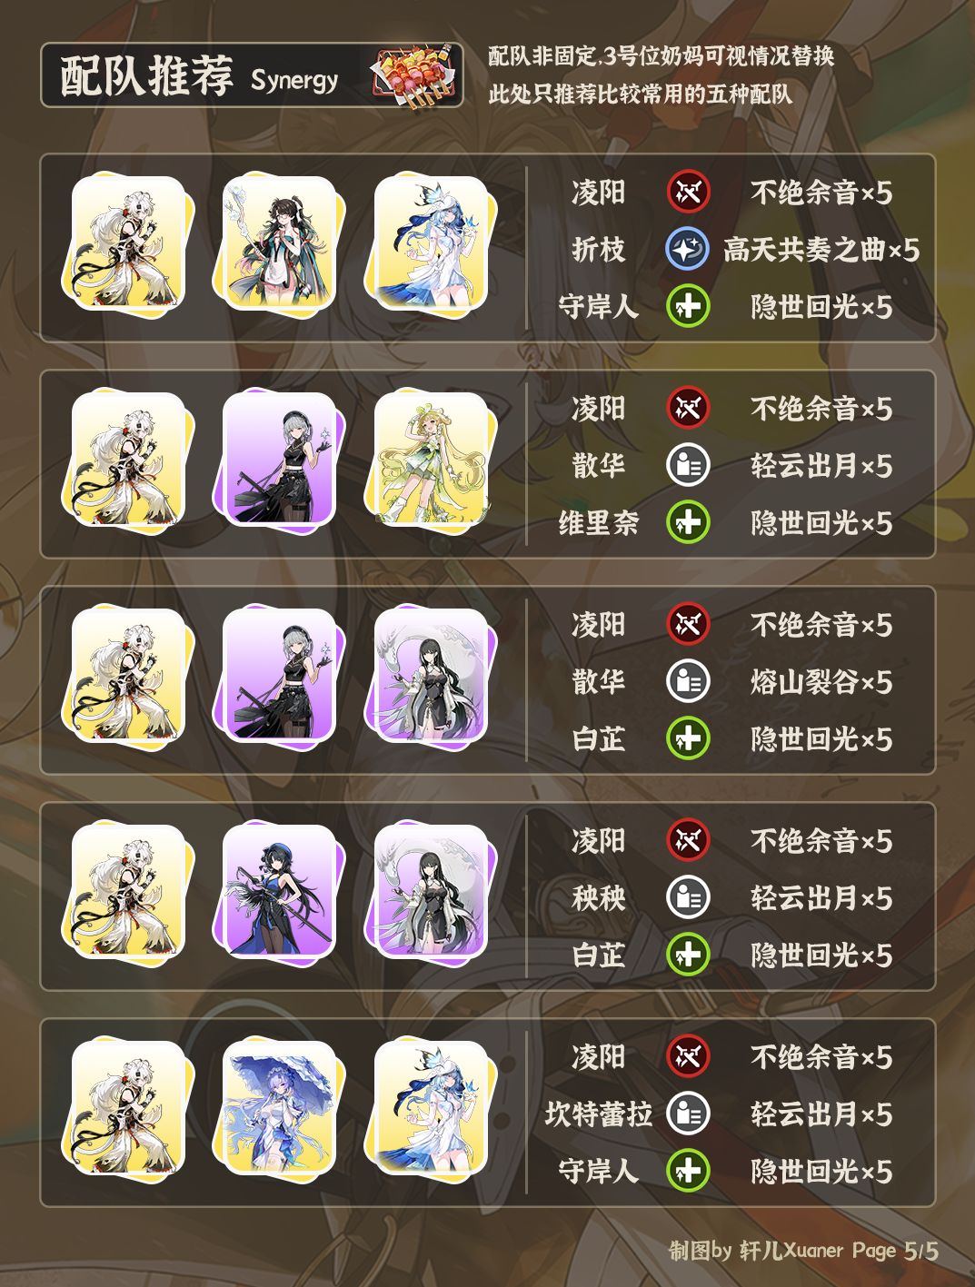Click the grey support icon beside 秧秧
The width and height of the screenshot is (975, 1287).
point(688,897)
